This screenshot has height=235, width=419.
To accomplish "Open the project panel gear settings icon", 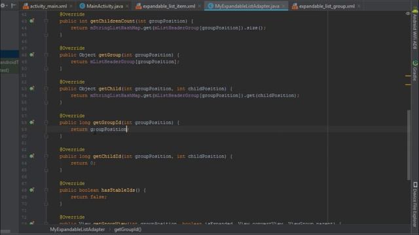I will pos(3,5).
